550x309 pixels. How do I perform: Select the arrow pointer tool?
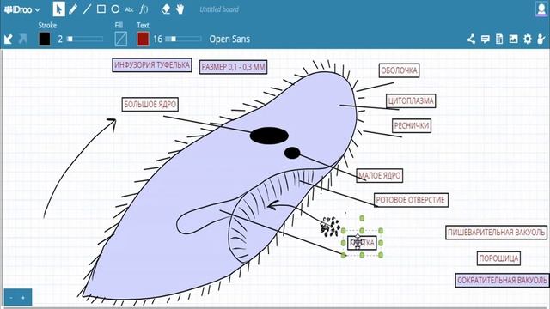coord(58,9)
